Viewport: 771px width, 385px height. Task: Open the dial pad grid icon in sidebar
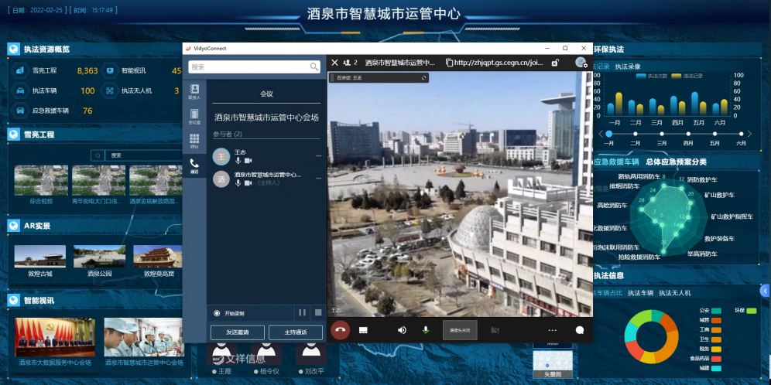194,140
